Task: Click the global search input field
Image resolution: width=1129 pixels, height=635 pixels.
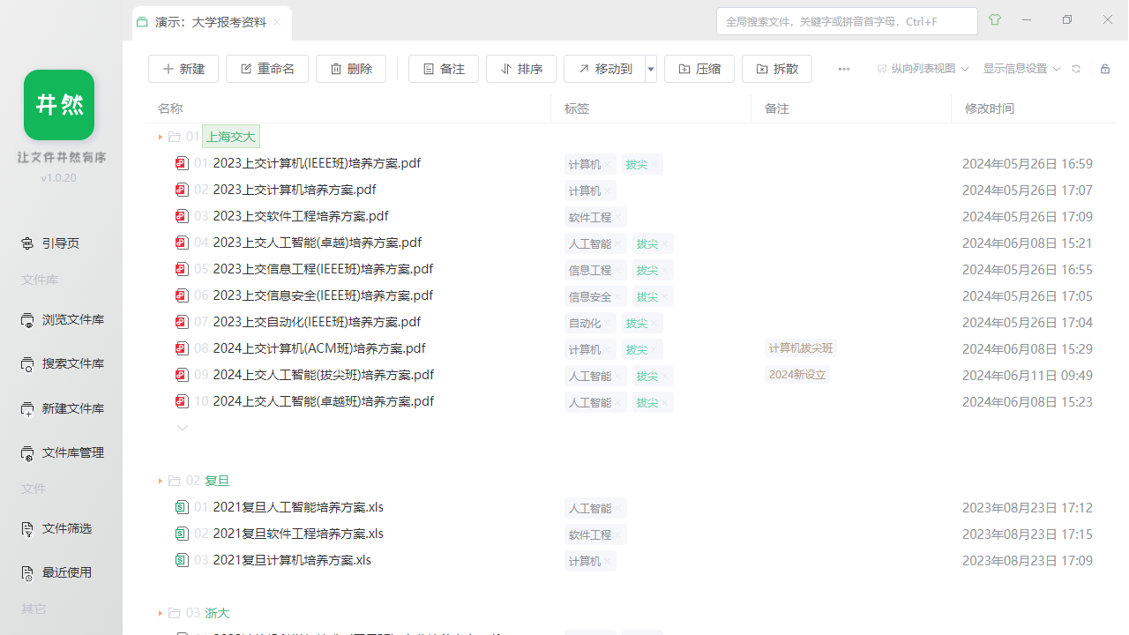Action: [x=847, y=20]
